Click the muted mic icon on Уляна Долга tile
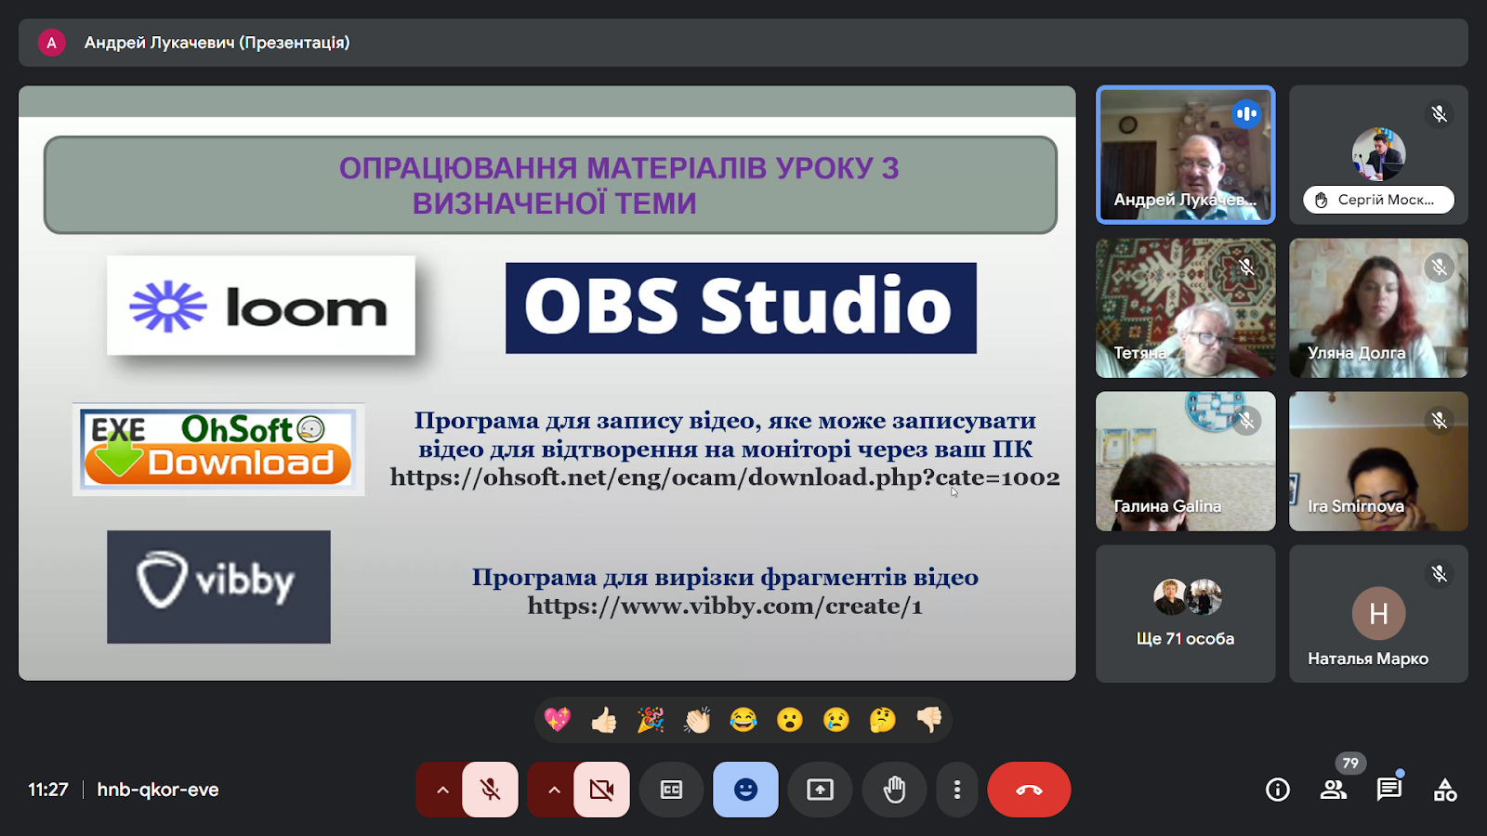This screenshot has width=1487, height=836. [x=1439, y=268]
